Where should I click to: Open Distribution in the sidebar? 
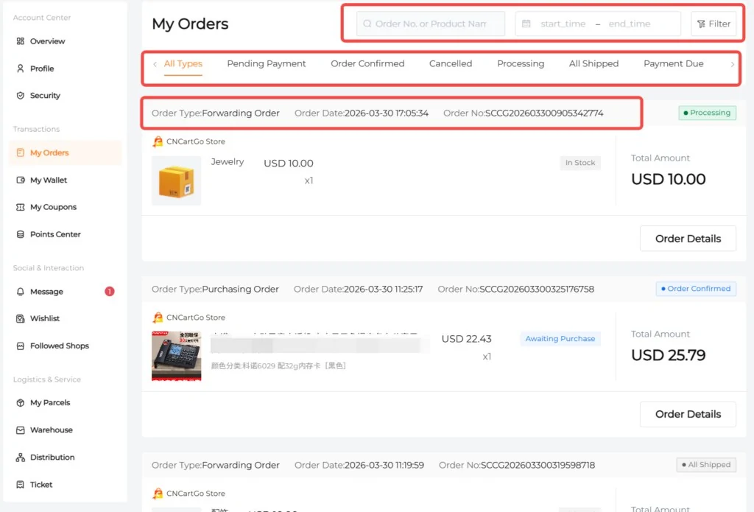click(52, 457)
